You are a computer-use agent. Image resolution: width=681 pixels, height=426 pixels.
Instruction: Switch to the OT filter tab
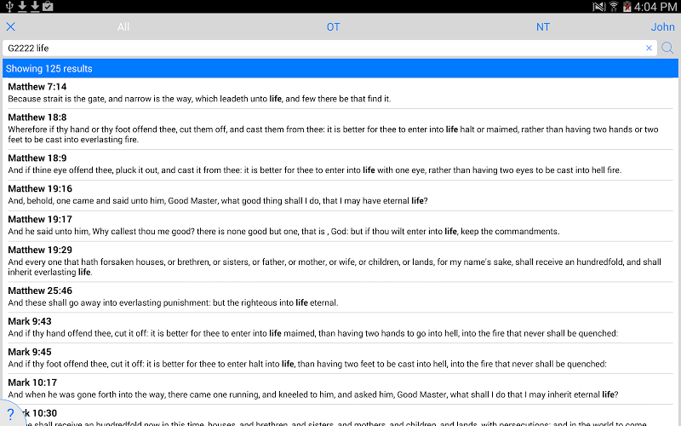[x=333, y=27]
